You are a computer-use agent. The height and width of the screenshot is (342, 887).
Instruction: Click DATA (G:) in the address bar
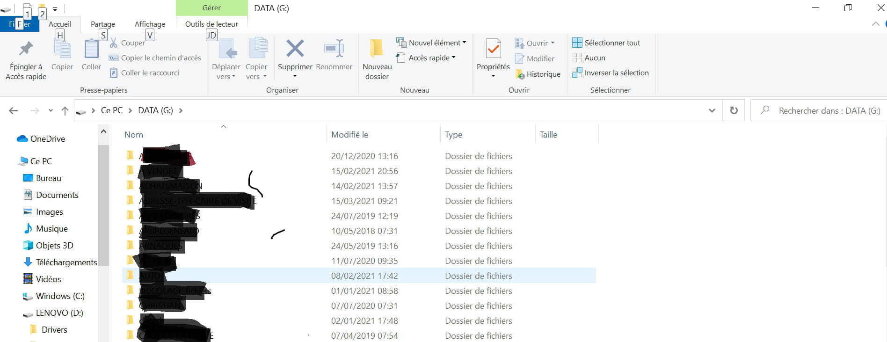tap(155, 110)
